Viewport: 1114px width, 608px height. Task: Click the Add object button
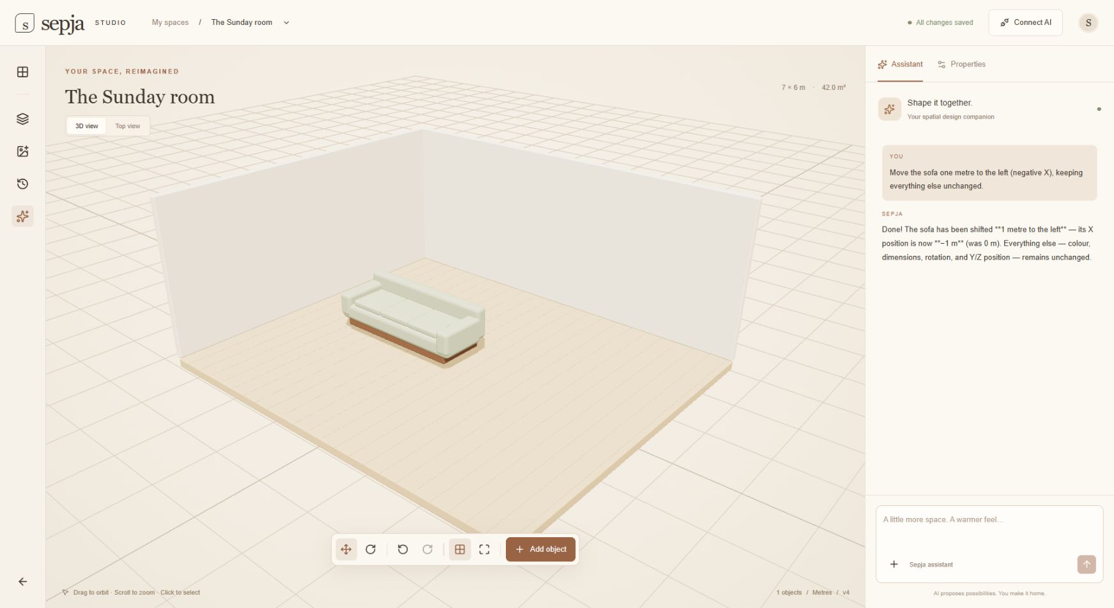tap(540, 549)
